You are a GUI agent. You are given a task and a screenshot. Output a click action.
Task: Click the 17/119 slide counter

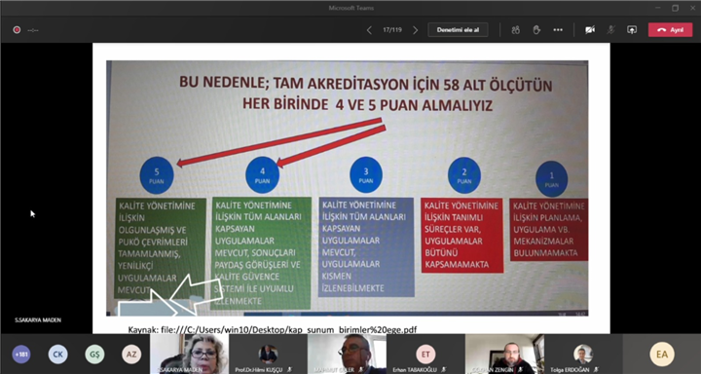392,30
